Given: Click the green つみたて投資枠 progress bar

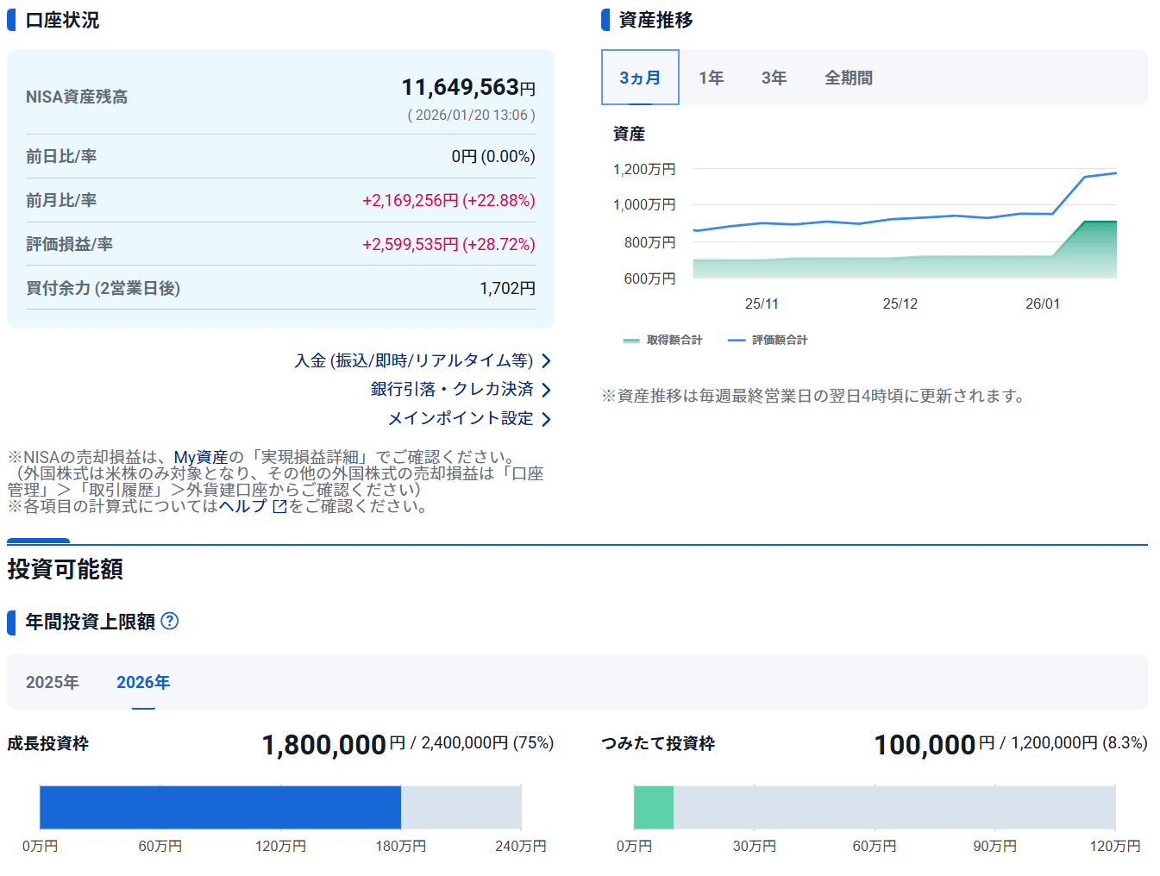Looking at the screenshot, I should [x=654, y=807].
